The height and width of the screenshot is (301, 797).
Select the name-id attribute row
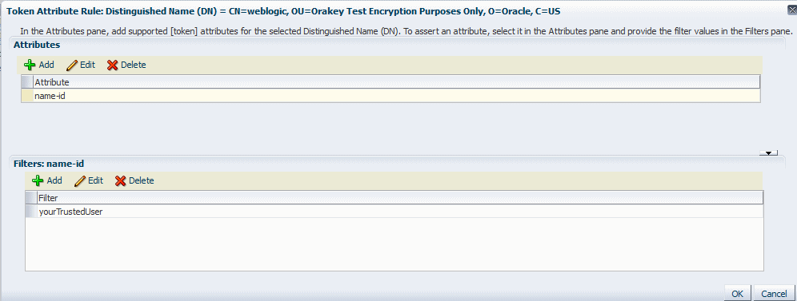[x=390, y=95]
